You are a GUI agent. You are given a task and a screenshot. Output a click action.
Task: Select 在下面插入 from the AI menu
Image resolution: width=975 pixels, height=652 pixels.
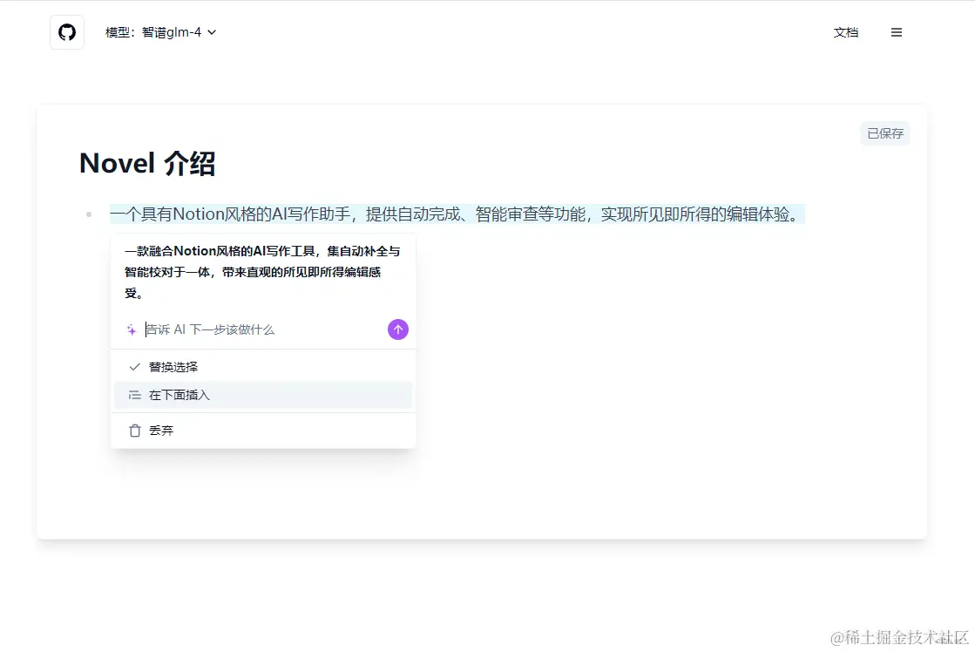coord(181,395)
